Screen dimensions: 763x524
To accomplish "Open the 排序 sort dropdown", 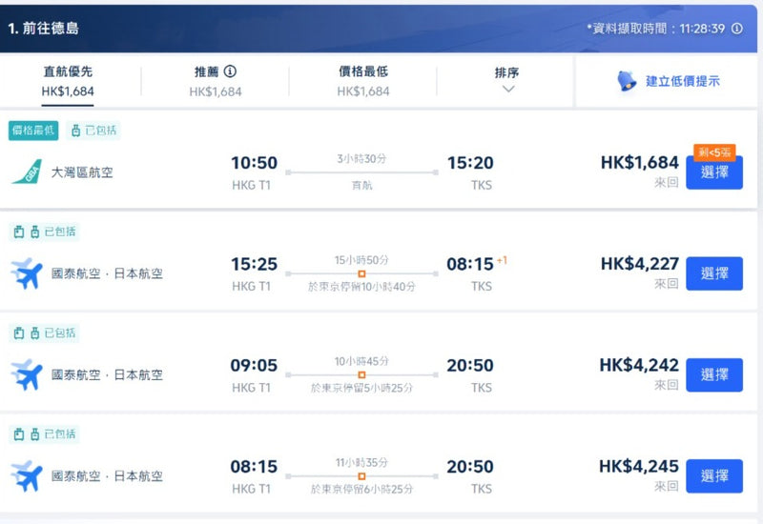I will tap(507, 80).
